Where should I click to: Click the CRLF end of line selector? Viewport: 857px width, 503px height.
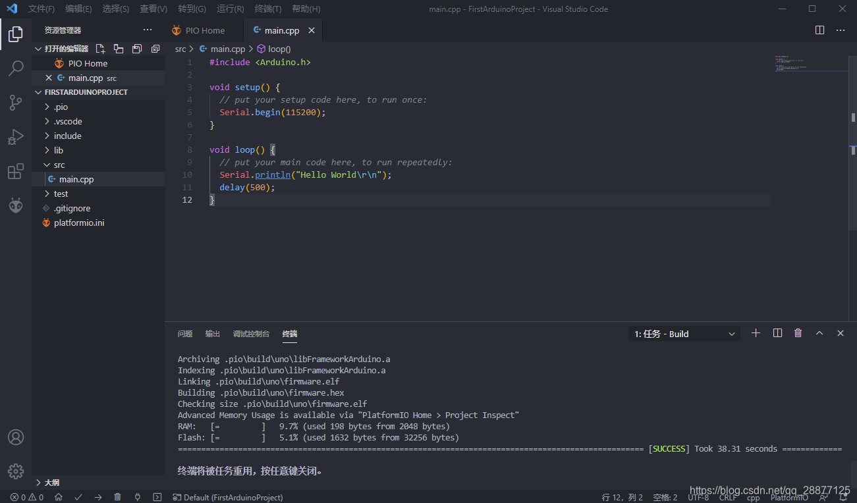click(728, 497)
